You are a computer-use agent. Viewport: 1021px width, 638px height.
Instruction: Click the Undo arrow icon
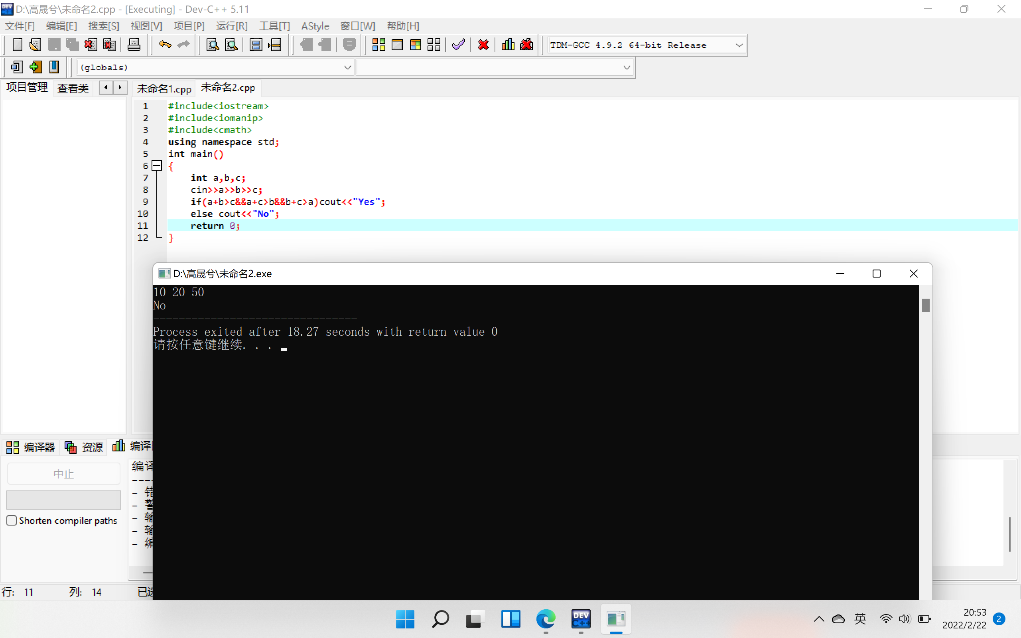click(165, 45)
